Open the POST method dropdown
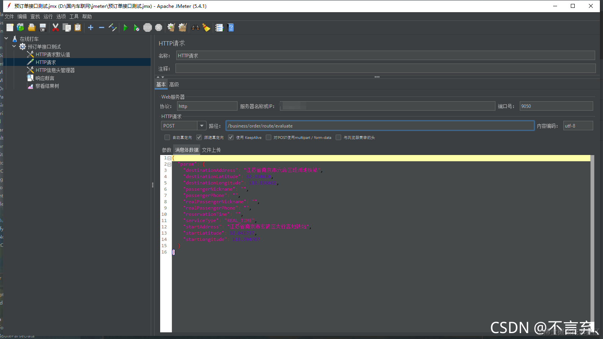The width and height of the screenshot is (603, 339). (x=202, y=126)
